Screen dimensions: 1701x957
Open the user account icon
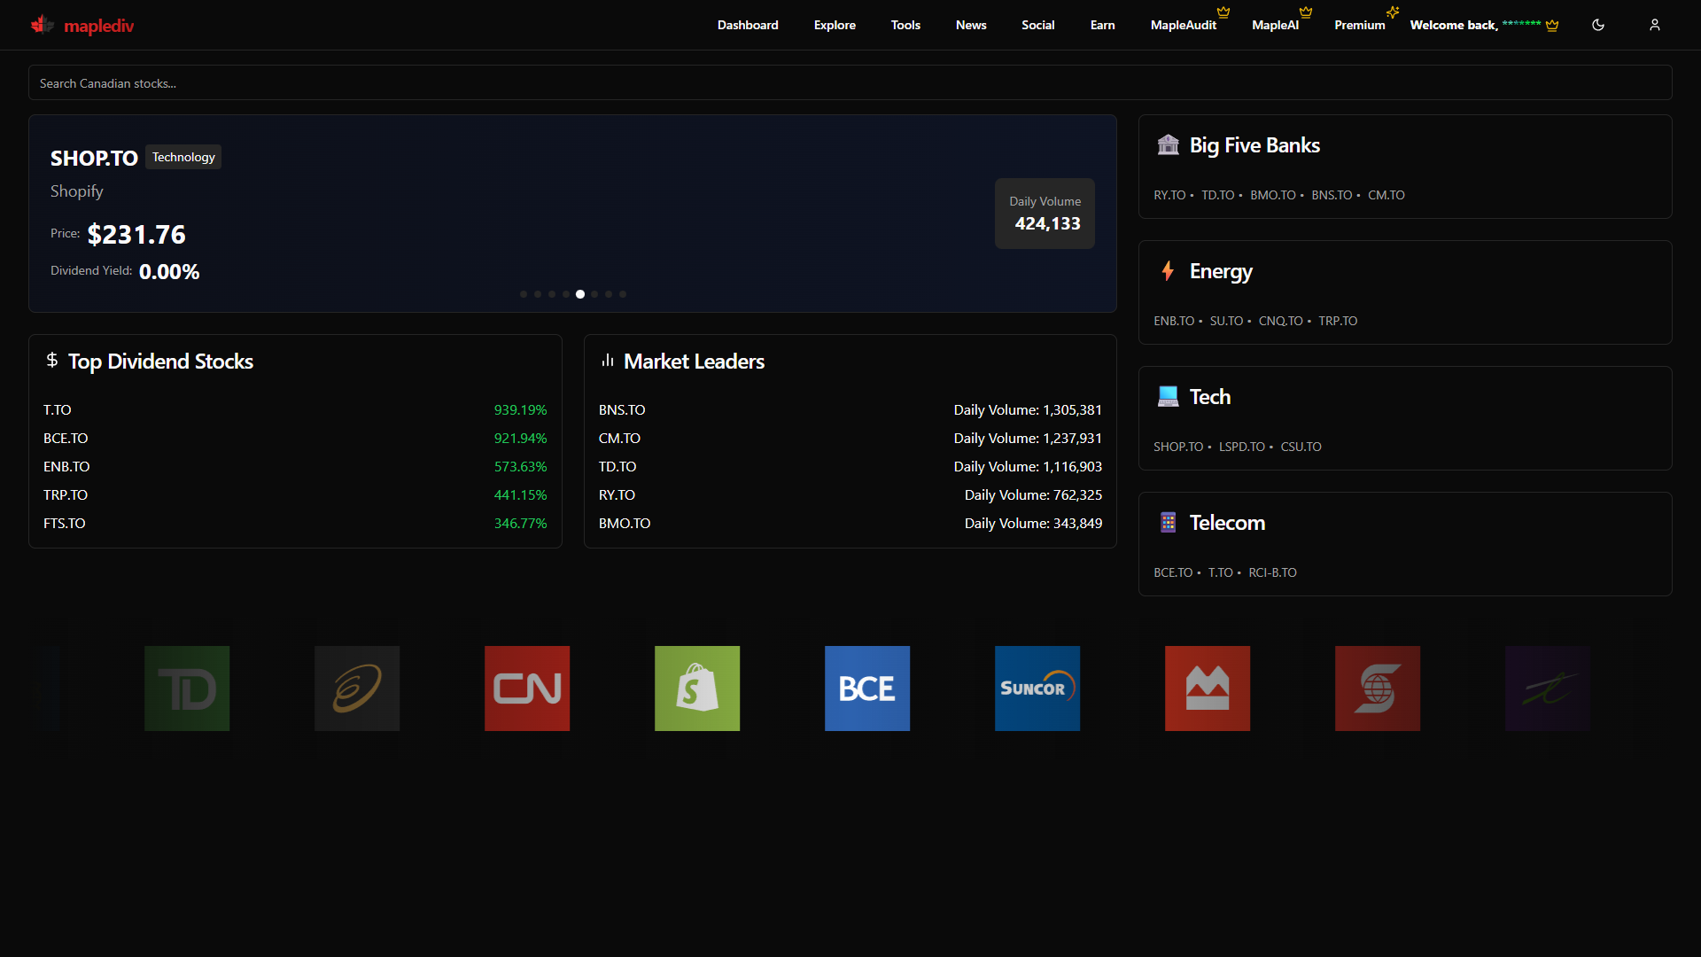(1655, 25)
